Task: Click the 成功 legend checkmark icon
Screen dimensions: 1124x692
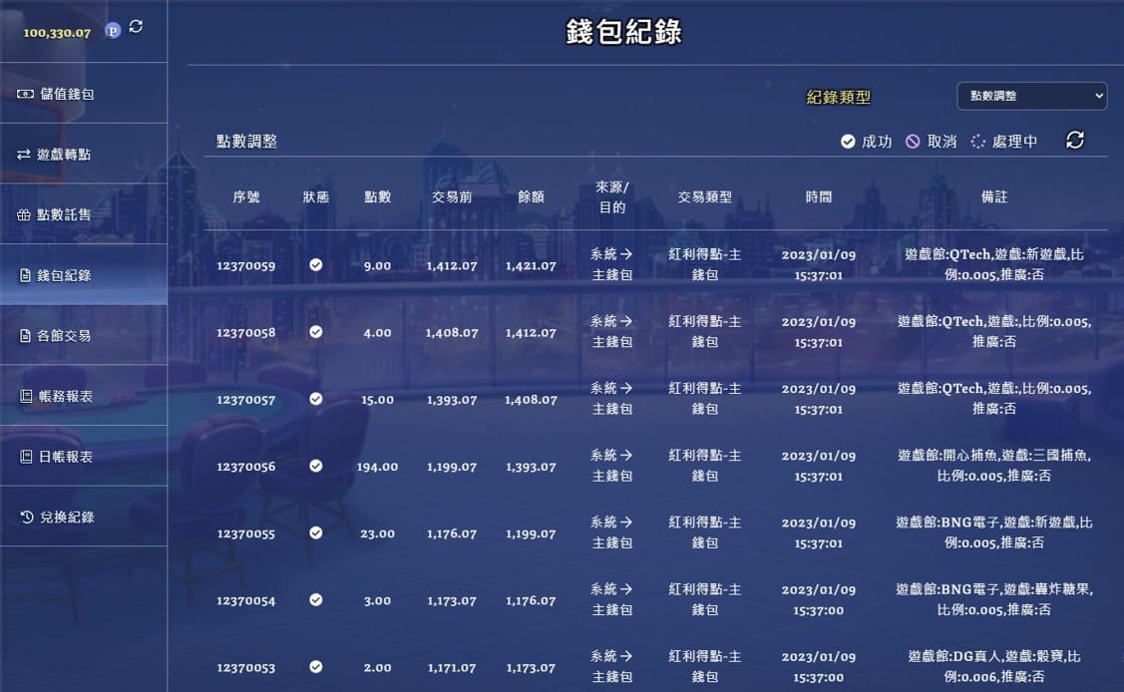Action: click(848, 142)
